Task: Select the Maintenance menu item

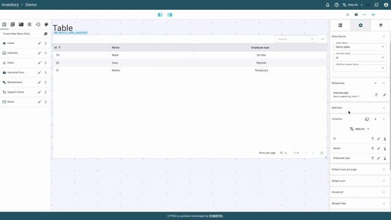Action: point(15,82)
